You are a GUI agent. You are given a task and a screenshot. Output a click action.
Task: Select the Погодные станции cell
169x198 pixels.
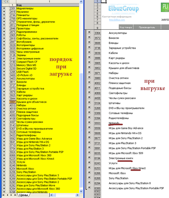pyautogui.click(x=48, y=25)
